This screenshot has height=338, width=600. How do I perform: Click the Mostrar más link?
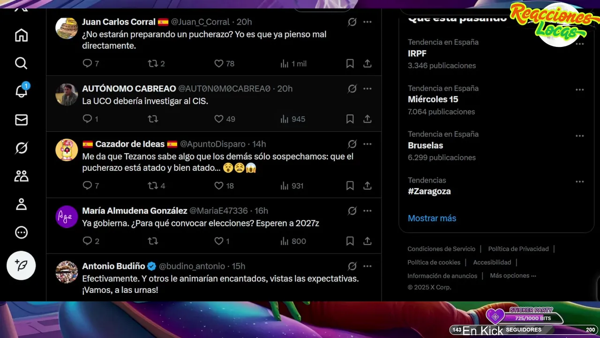click(x=432, y=218)
